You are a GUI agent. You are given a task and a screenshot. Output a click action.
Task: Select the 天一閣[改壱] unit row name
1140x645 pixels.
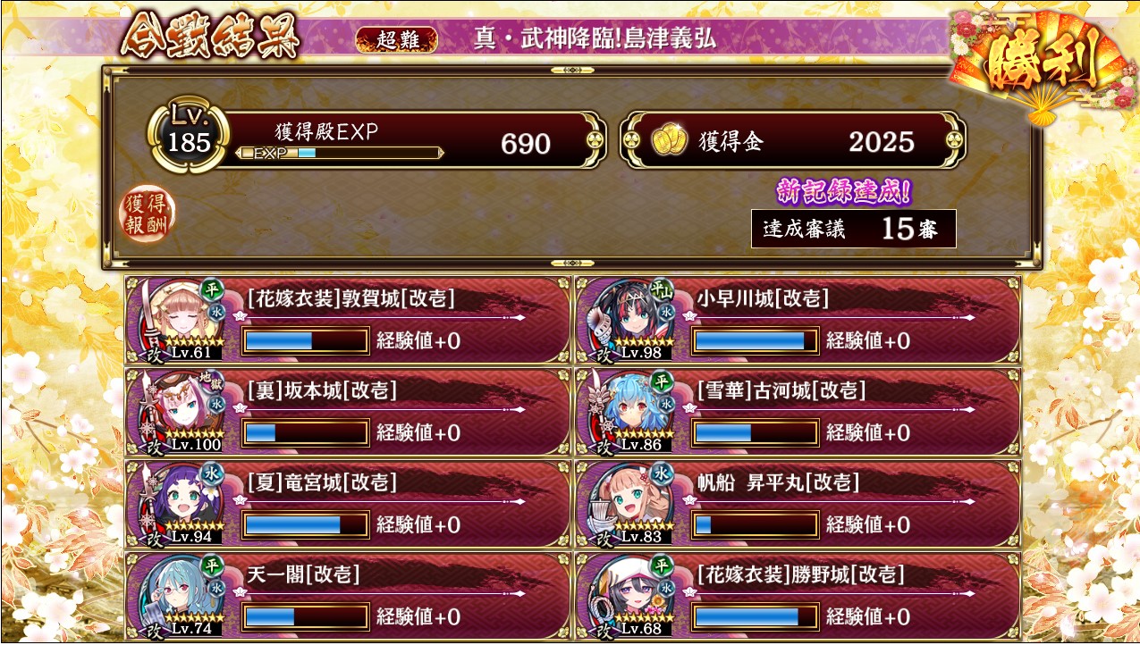tap(304, 574)
